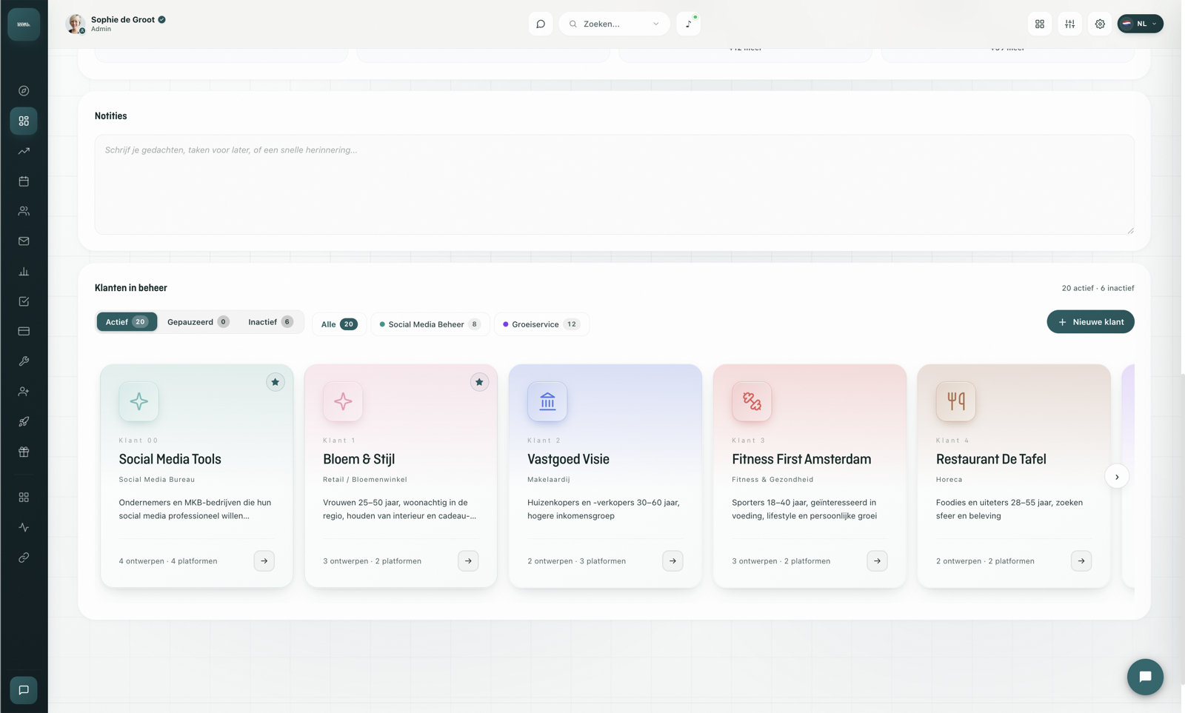Open Fitness First Amsterdam via arrow button

pyautogui.click(x=877, y=561)
